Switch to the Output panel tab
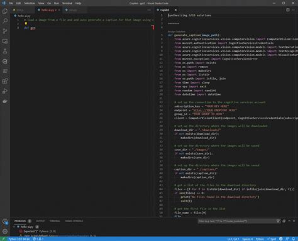Image resolution: width=298 pixels, height=241 pixels. point(40,221)
